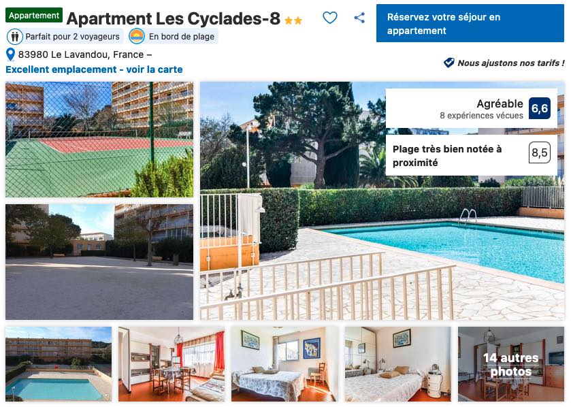
Task: Open Excellent emplacement - voir la carte link
Action: coord(94,69)
